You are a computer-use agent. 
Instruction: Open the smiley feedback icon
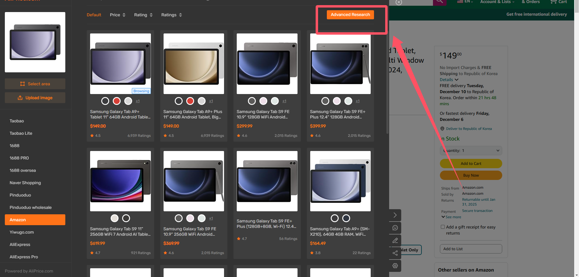(x=395, y=228)
